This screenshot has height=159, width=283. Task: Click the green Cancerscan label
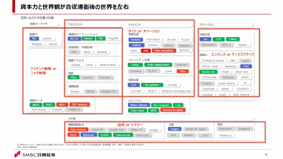click(x=123, y=135)
